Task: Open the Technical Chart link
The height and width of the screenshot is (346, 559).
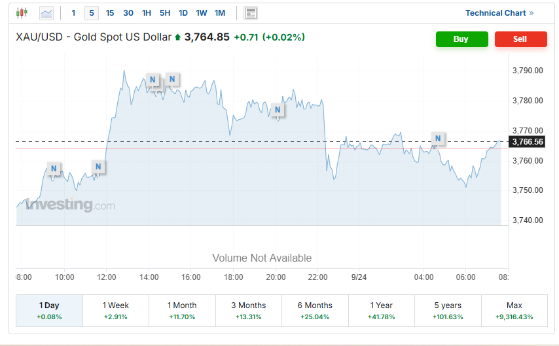Action: click(x=499, y=13)
